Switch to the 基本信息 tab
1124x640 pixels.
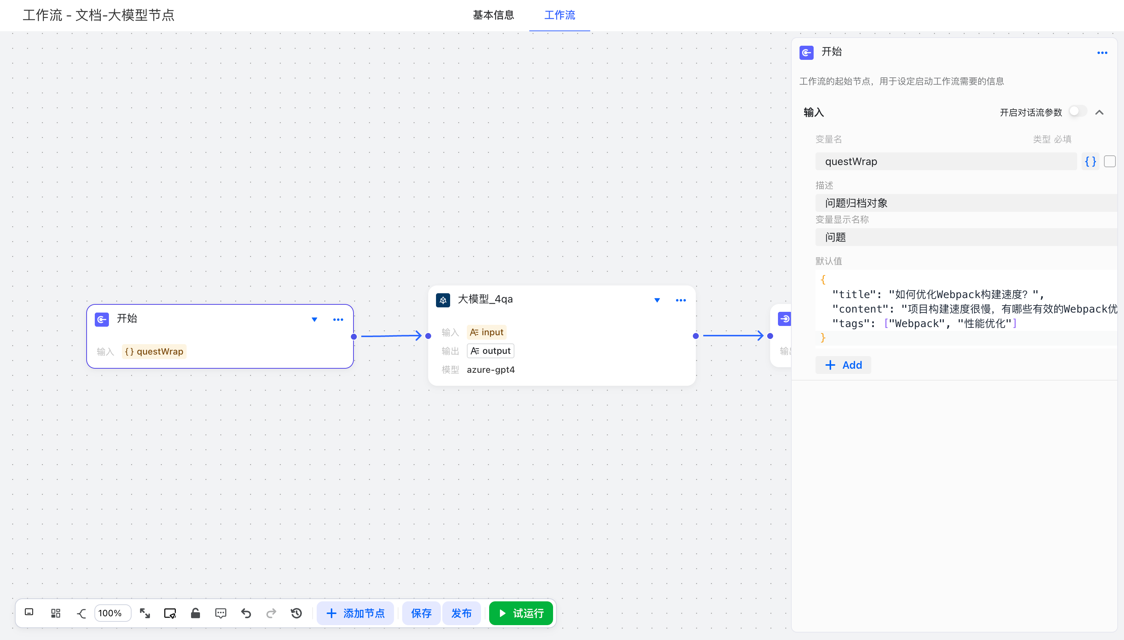point(493,15)
